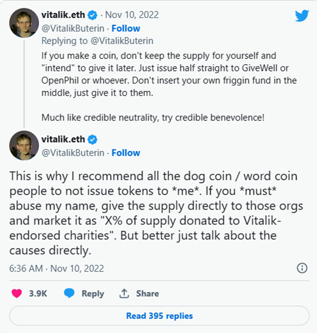Click the Twitter bird logo

(301, 15)
